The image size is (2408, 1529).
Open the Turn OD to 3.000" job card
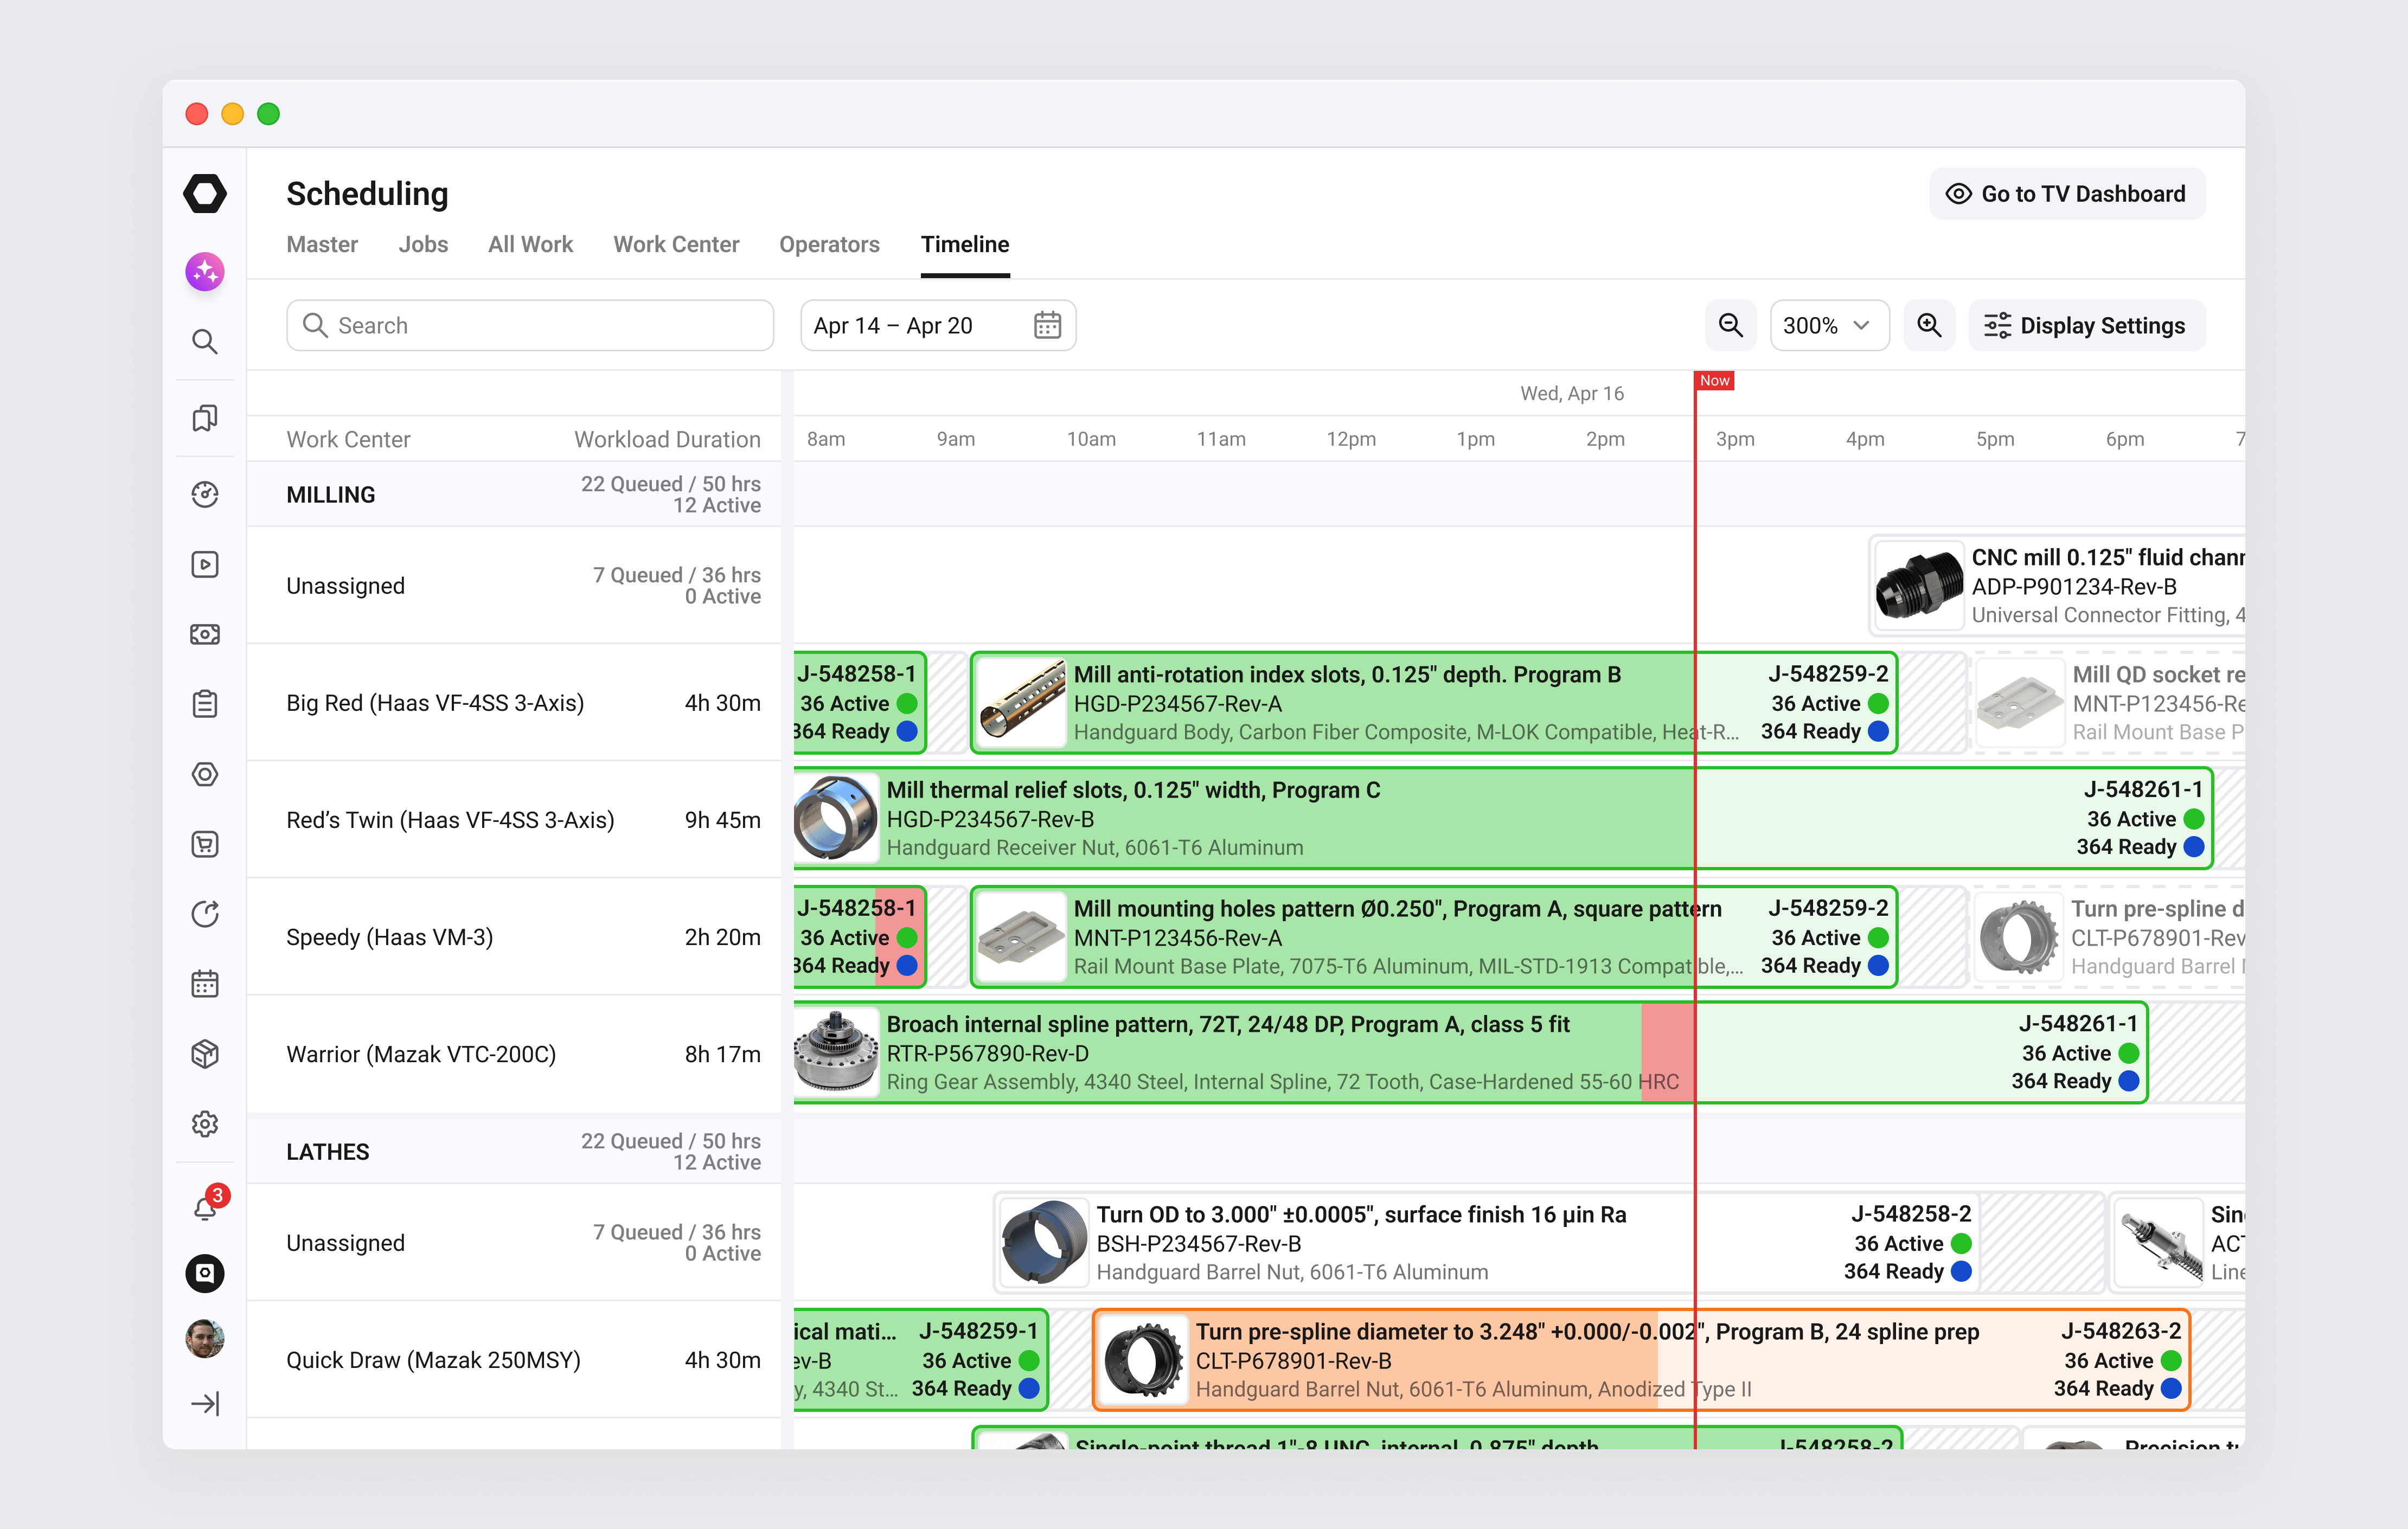coord(1486,1243)
